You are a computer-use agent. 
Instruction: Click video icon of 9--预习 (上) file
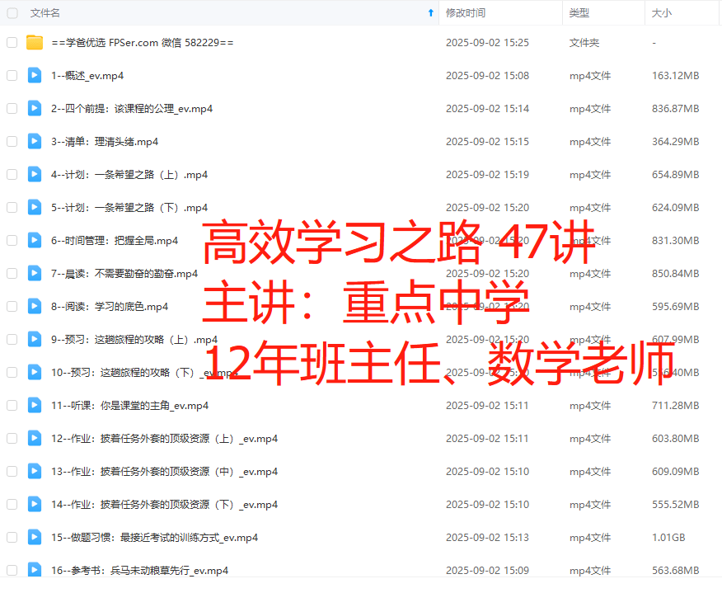35,339
